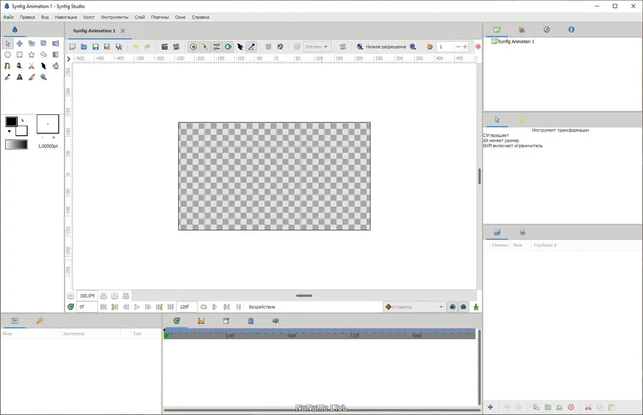Redo the last undone action
Screen dimensions: 643x415
point(148,47)
